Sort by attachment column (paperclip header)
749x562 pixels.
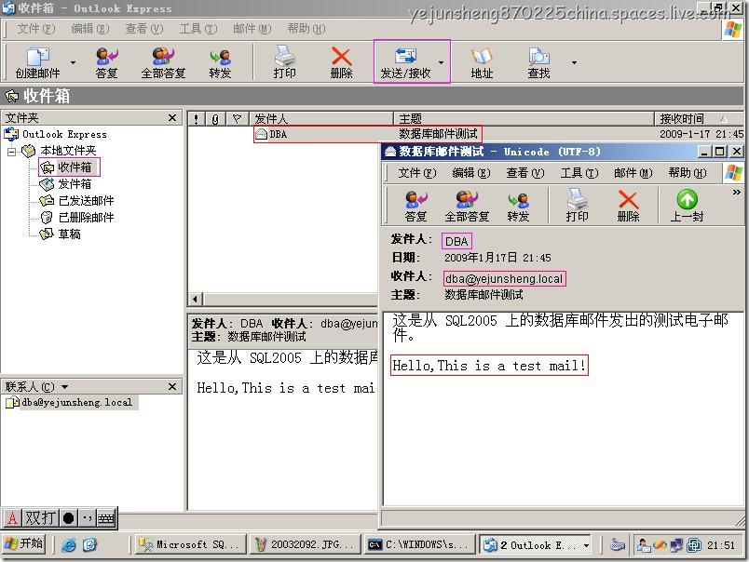(x=215, y=119)
